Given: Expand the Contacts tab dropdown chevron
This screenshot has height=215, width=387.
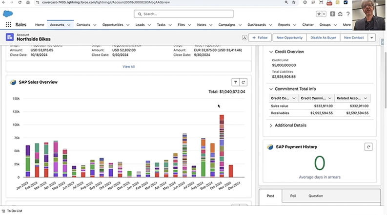Looking at the screenshot, I should pyautogui.click(x=95, y=25).
